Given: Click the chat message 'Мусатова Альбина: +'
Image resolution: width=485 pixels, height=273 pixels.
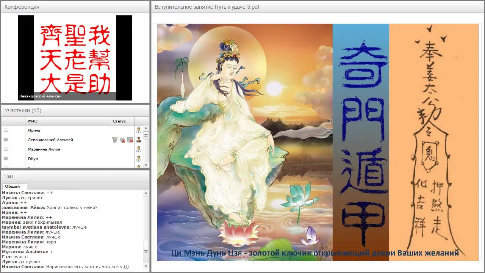Looking at the screenshot, I should pyautogui.click(x=27, y=252).
